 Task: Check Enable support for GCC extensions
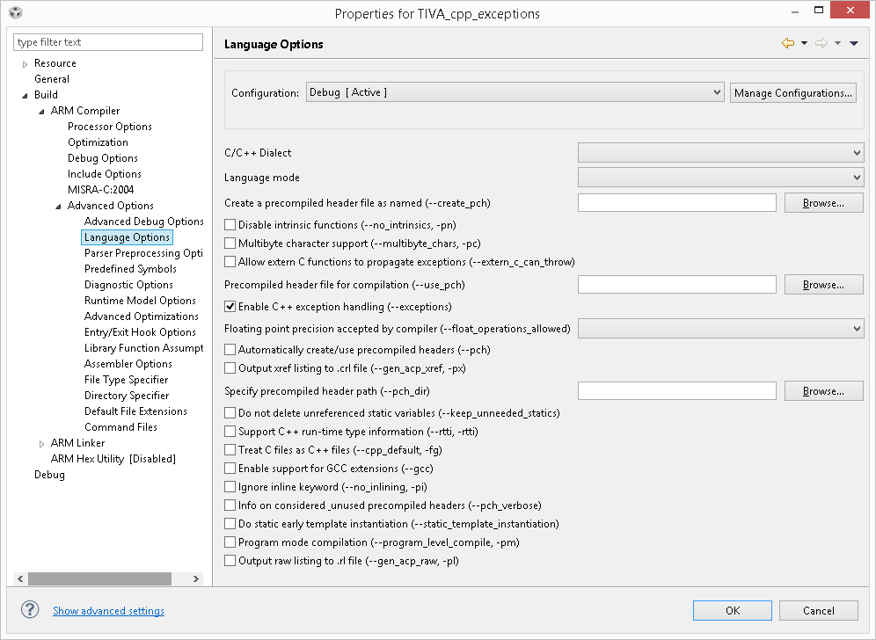click(230, 469)
